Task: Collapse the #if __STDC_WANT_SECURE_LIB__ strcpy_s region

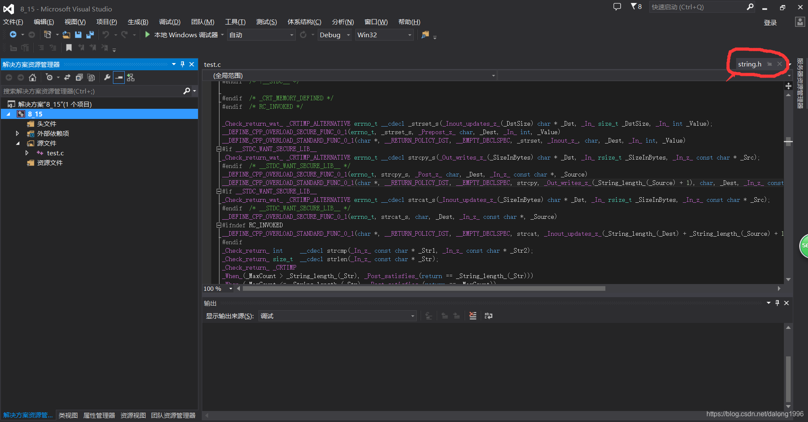Action: tap(219, 149)
